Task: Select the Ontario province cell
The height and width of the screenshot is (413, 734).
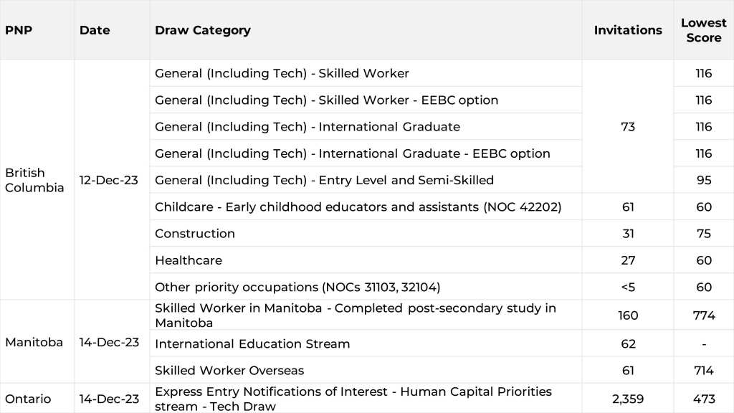Action: (28, 399)
